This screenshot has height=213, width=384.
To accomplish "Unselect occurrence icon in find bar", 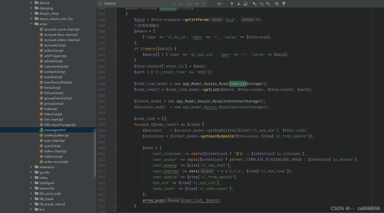I will [261, 4].
